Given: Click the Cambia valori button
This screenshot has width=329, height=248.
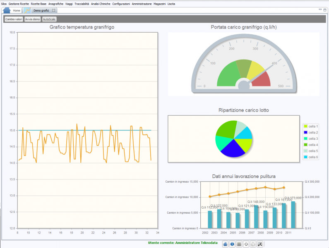Looking at the screenshot, I should 14,19.
